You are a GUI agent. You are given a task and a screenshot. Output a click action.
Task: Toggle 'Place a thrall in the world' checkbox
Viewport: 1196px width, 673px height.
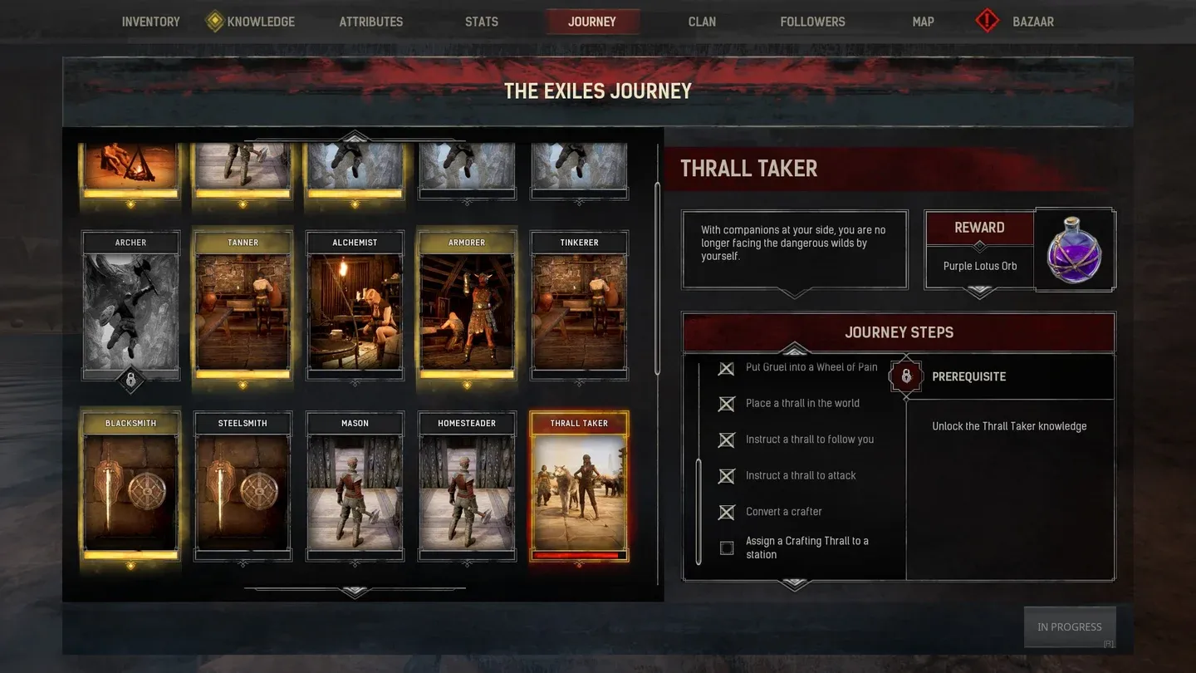pyautogui.click(x=727, y=404)
